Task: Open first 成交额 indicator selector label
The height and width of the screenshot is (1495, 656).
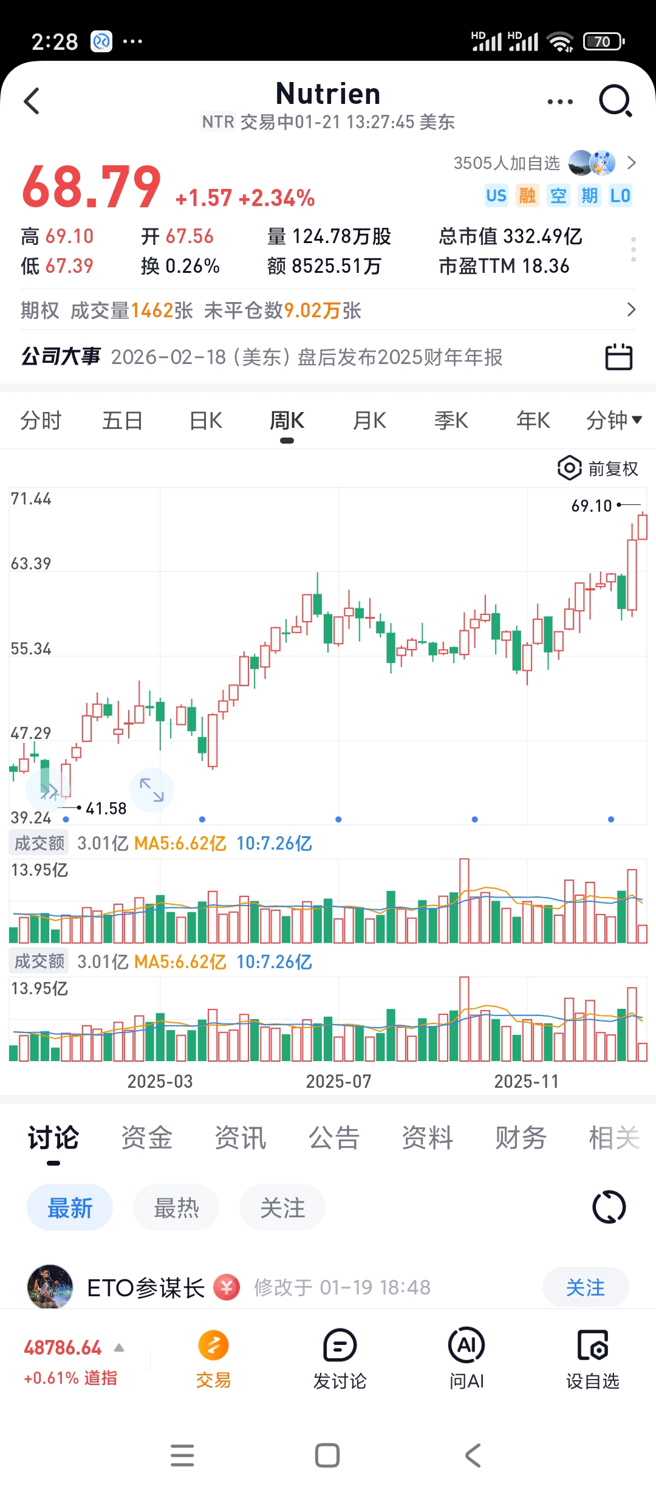Action: (39, 843)
